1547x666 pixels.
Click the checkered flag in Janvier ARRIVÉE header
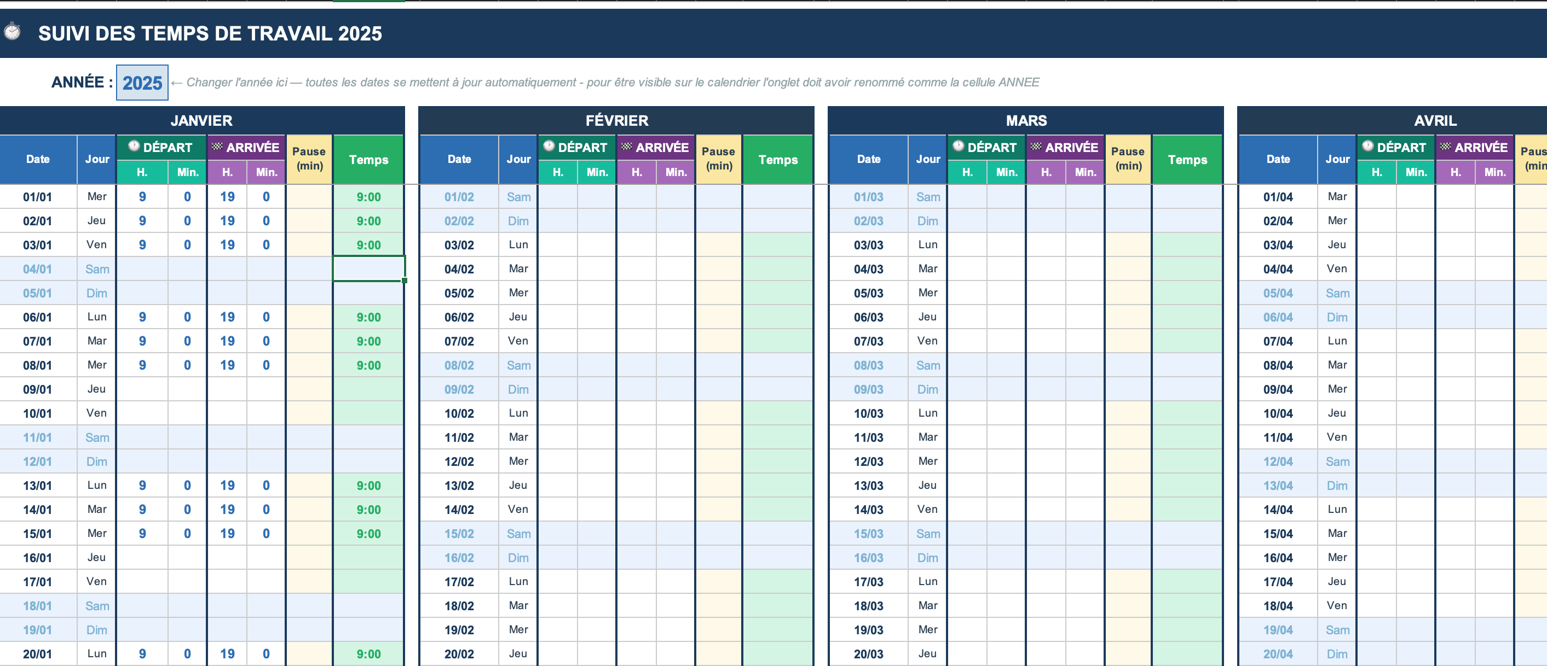(x=217, y=147)
